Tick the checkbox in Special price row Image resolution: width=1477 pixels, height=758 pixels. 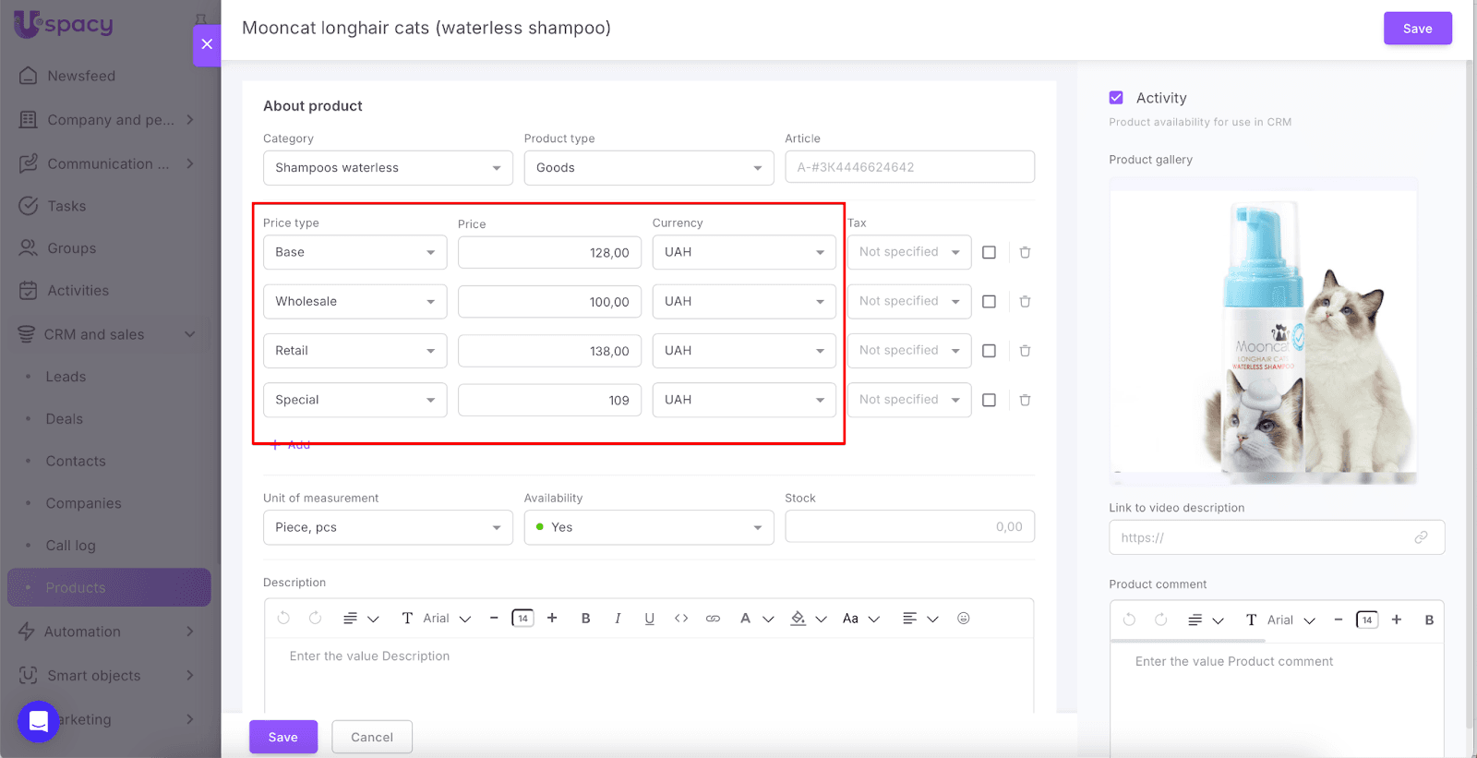point(989,400)
